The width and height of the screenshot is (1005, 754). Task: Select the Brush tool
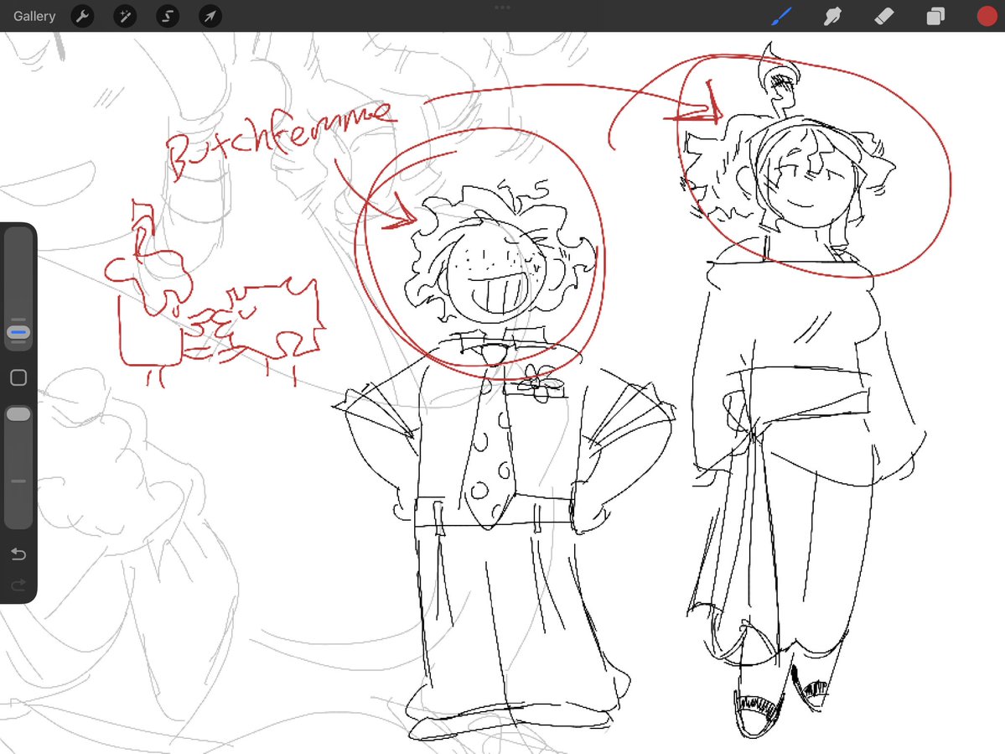click(781, 16)
